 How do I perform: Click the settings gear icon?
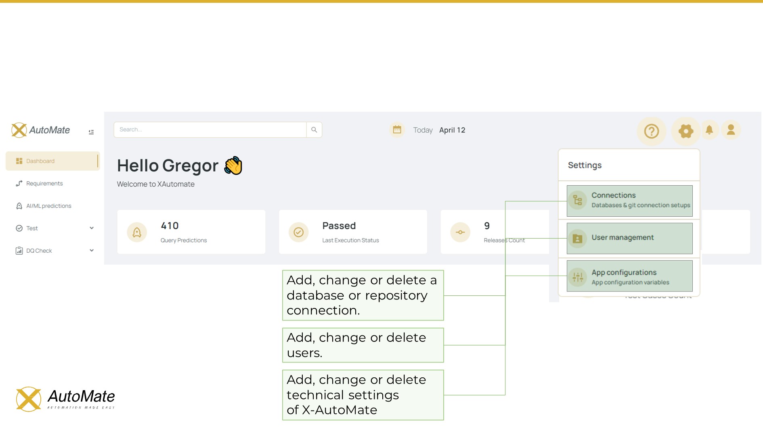coord(685,131)
